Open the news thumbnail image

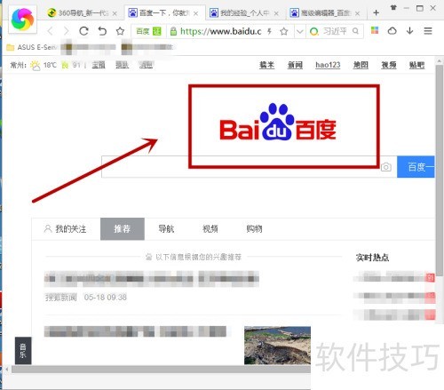pos(277,346)
